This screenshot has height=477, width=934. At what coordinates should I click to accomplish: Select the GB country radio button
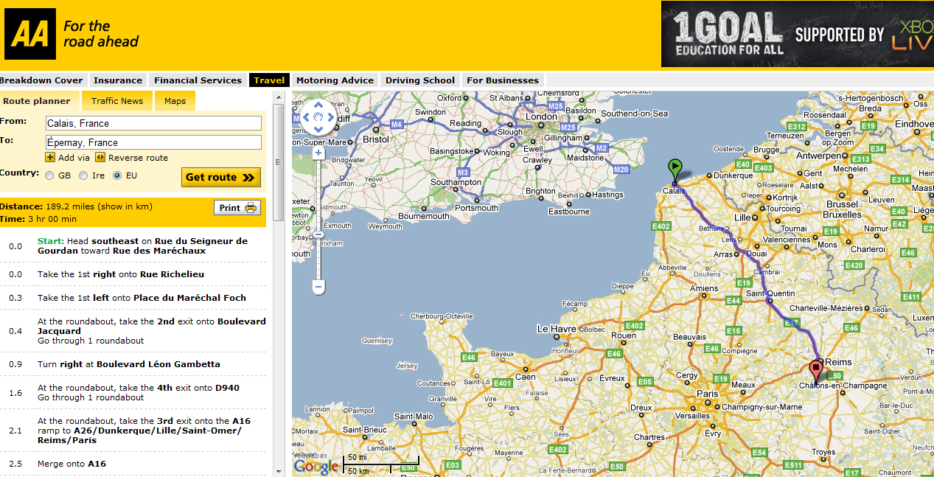[x=49, y=176]
